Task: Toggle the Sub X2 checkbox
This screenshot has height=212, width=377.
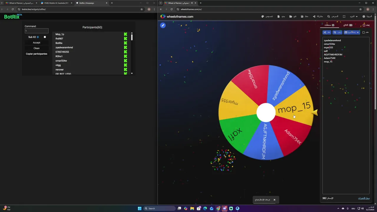Action: tap(45, 37)
